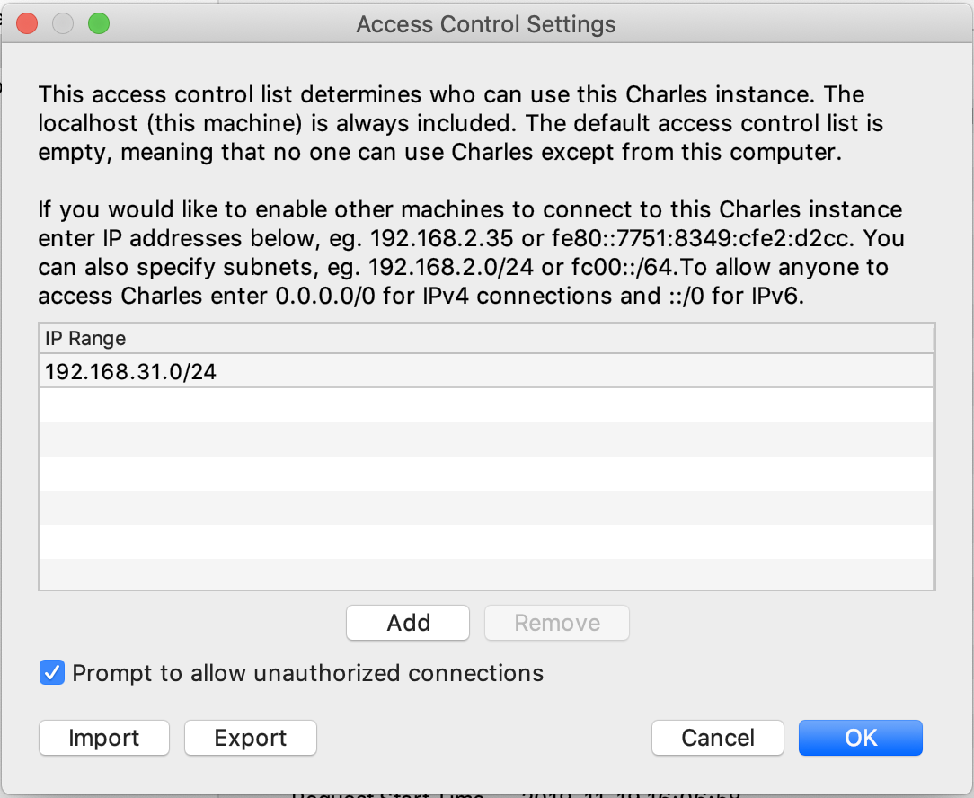Sort by the IP Range column header
This screenshot has height=798, width=974.
(x=486, y=339)
